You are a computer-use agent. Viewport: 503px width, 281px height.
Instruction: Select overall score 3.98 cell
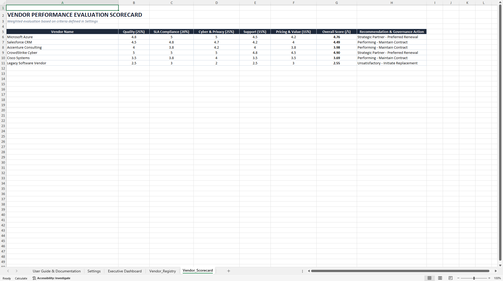point(337,47)
